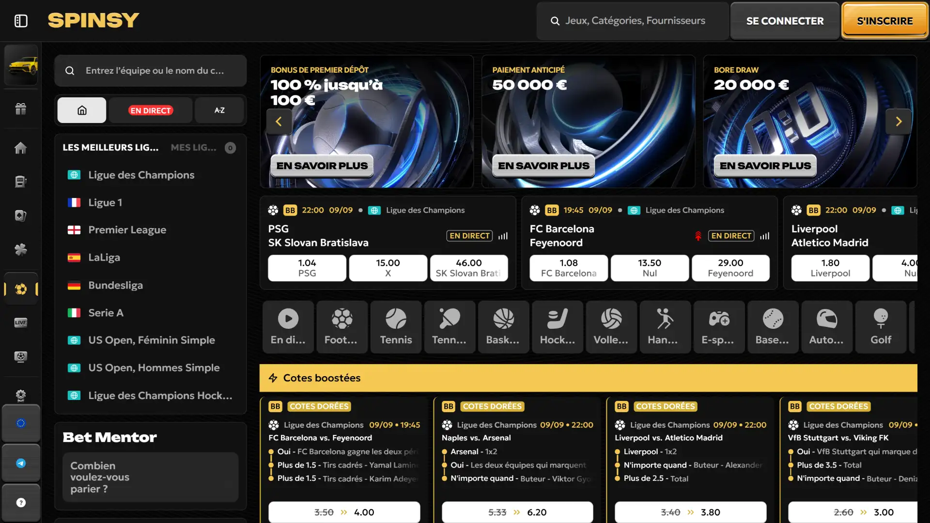Open the medal icon in sidebar
The width and height of the screenshot is (930, 523).
[21, 396]
